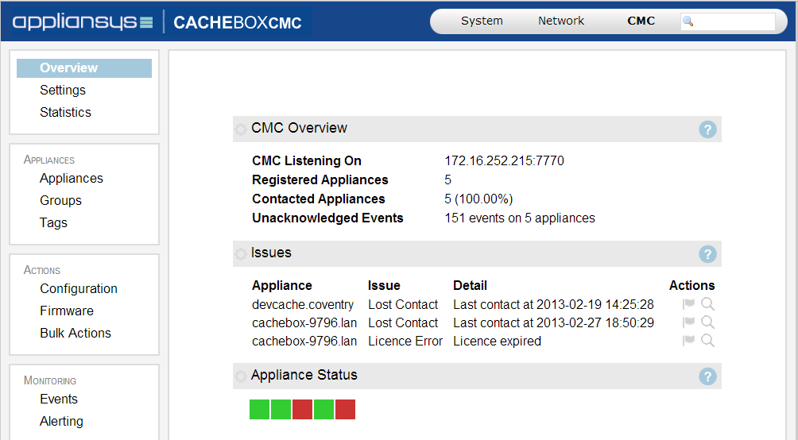
Task: Click 'Contacted Appliances' value 5 (100.00%)
Action: click(478, 199)
